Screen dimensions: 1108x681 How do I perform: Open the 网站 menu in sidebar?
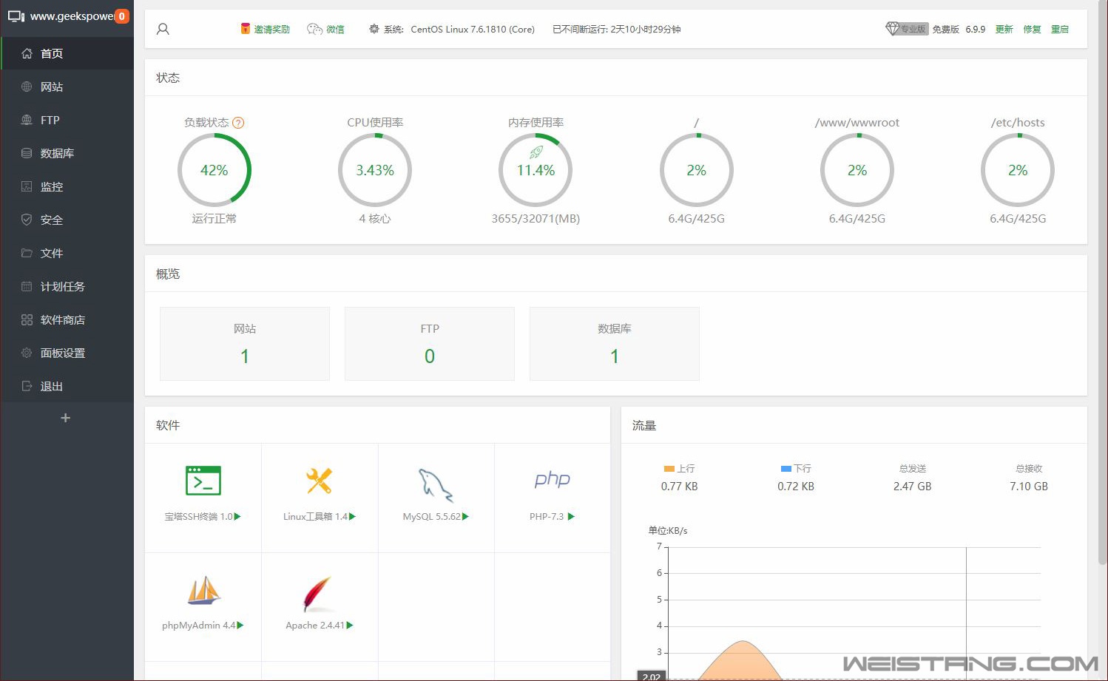[x=52, y=87]
